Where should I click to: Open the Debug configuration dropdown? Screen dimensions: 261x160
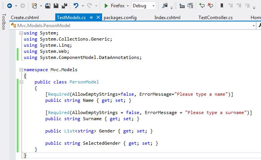click(x=153, y=6)
